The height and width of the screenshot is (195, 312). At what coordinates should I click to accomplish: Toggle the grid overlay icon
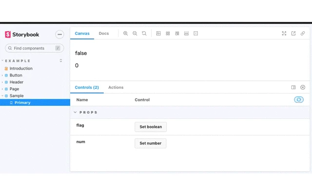[168, 34]
